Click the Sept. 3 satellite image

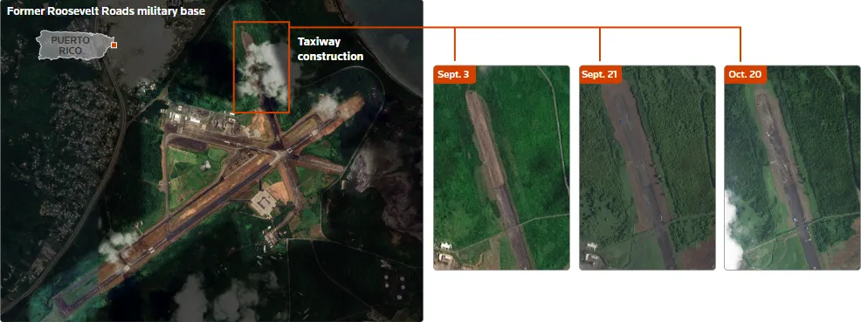coord(501,168)
